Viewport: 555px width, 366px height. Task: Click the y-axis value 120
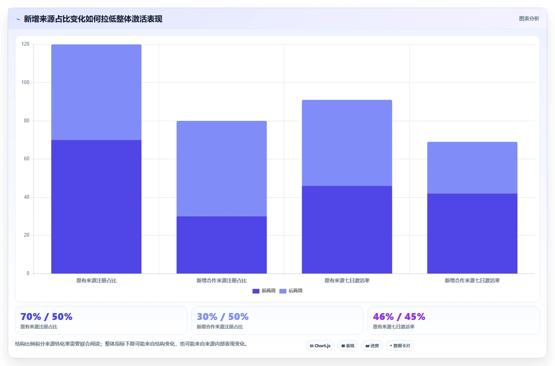pyautogui.click(x=25, y=44)
